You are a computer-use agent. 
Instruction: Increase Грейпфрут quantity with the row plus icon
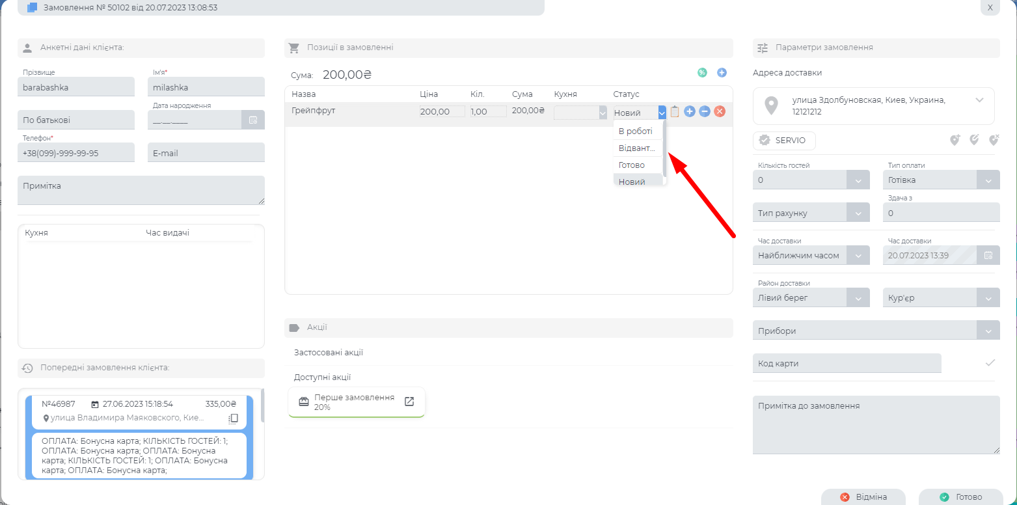point(690,112)
